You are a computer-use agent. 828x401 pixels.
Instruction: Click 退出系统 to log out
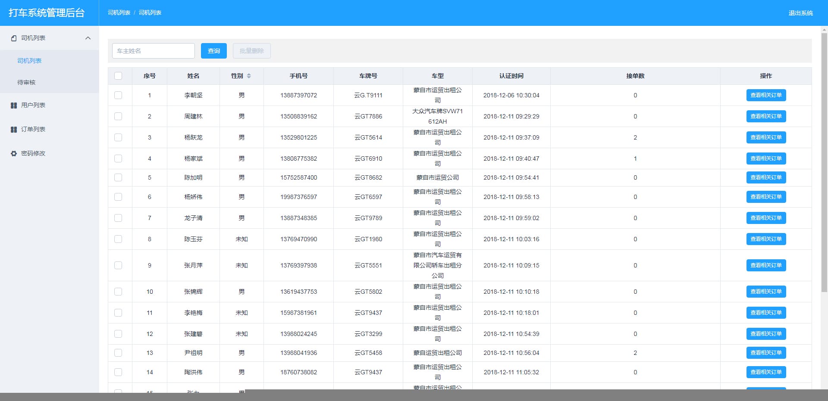tap(801, 12)
